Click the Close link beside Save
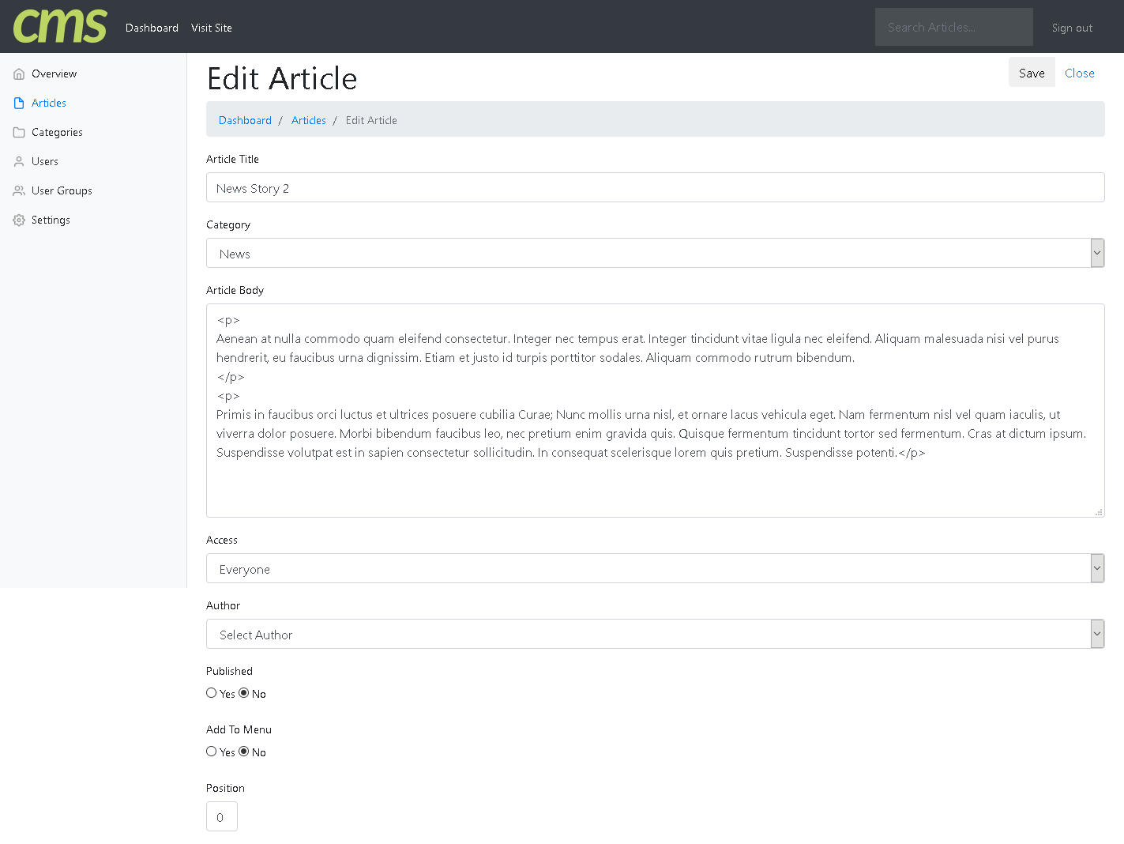 1079,73
